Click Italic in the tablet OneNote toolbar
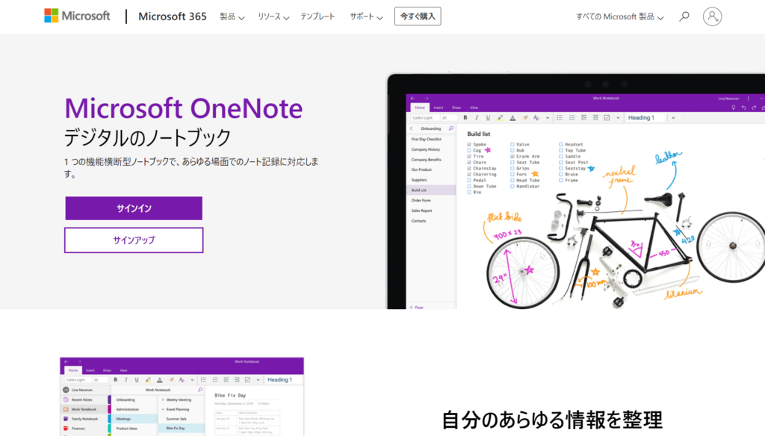 point(477,117)
